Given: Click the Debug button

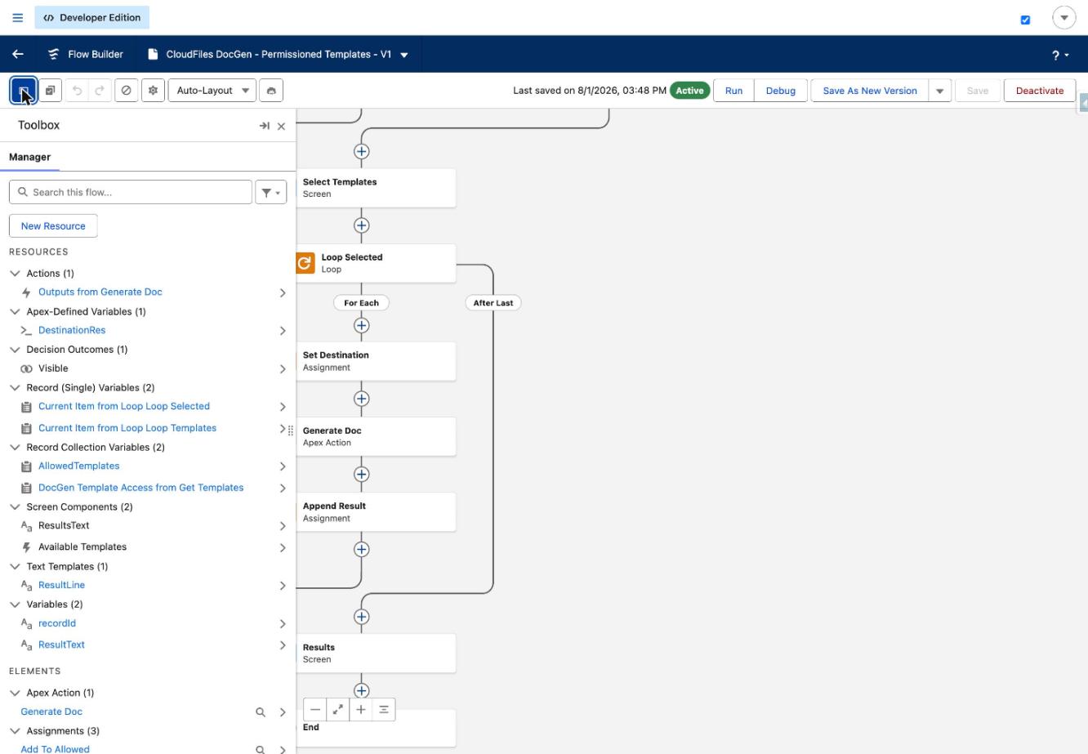Looking at the screenshot, I should pyautogui.click(x=781, y=91).
